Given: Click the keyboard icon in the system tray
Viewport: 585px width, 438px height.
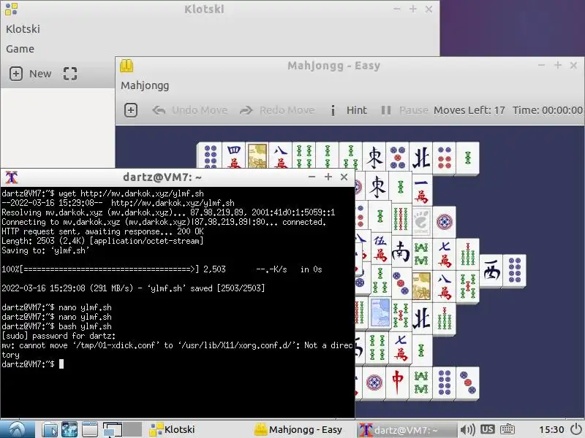Looking at the screenshot, I should (507, 429).
